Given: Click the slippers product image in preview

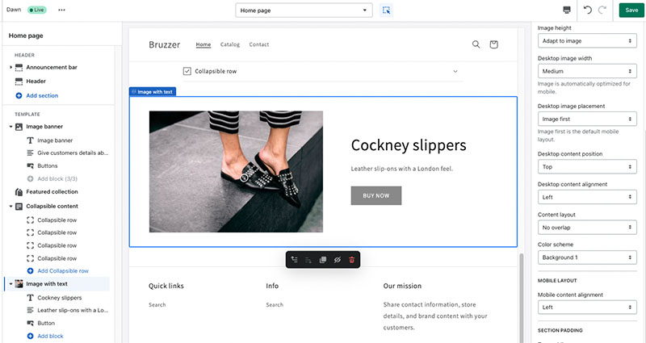Looking at the screenshot, I should (x=236, y=172).
